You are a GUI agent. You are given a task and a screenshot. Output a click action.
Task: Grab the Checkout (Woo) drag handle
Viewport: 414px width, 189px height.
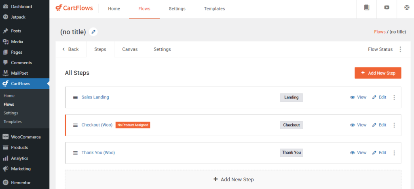pyautogui.click(x=75, y=125)
